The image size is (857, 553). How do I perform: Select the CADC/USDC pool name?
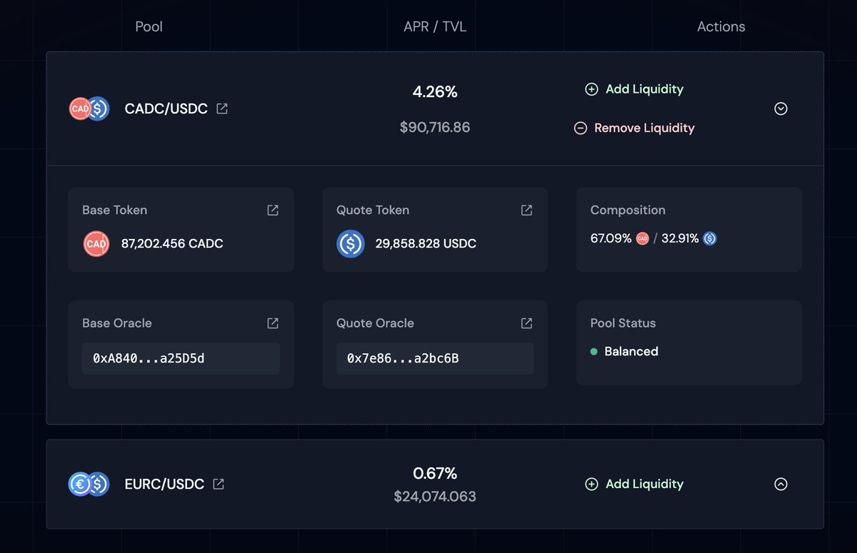tap(166, 109)
